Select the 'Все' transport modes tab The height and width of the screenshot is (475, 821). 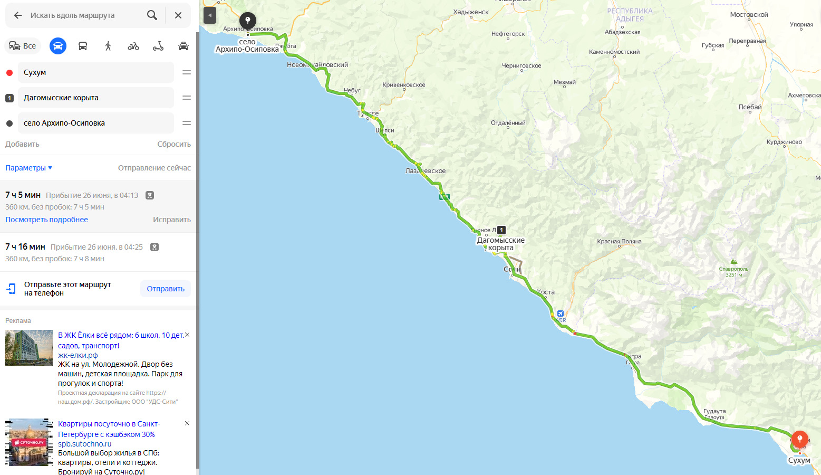[x=23, y=46]
